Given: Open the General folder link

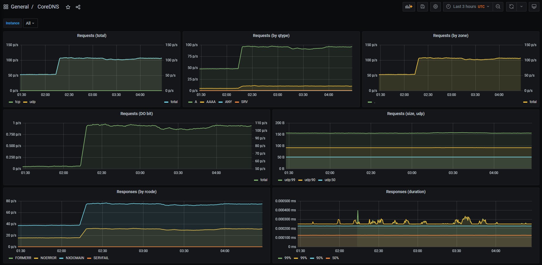Looking at the screenshot, I should (x=20, y=7).
